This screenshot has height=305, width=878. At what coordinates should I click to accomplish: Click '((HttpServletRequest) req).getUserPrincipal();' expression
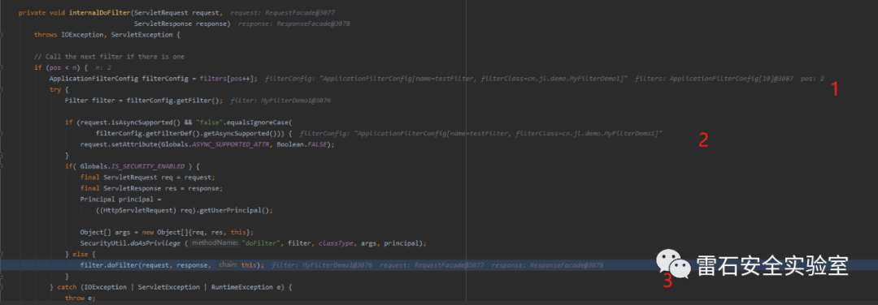185,210
